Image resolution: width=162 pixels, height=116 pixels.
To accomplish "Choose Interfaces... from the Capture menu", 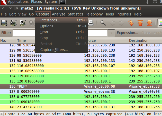I will tap(61, 20).
